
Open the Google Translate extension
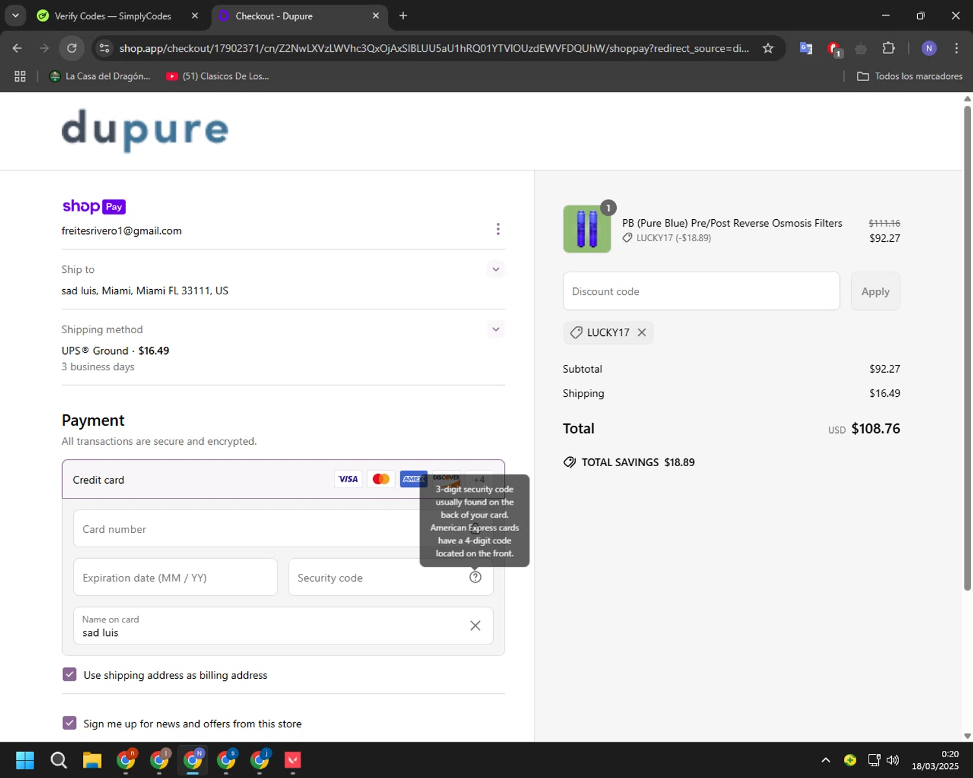click(x=806, y=48)
